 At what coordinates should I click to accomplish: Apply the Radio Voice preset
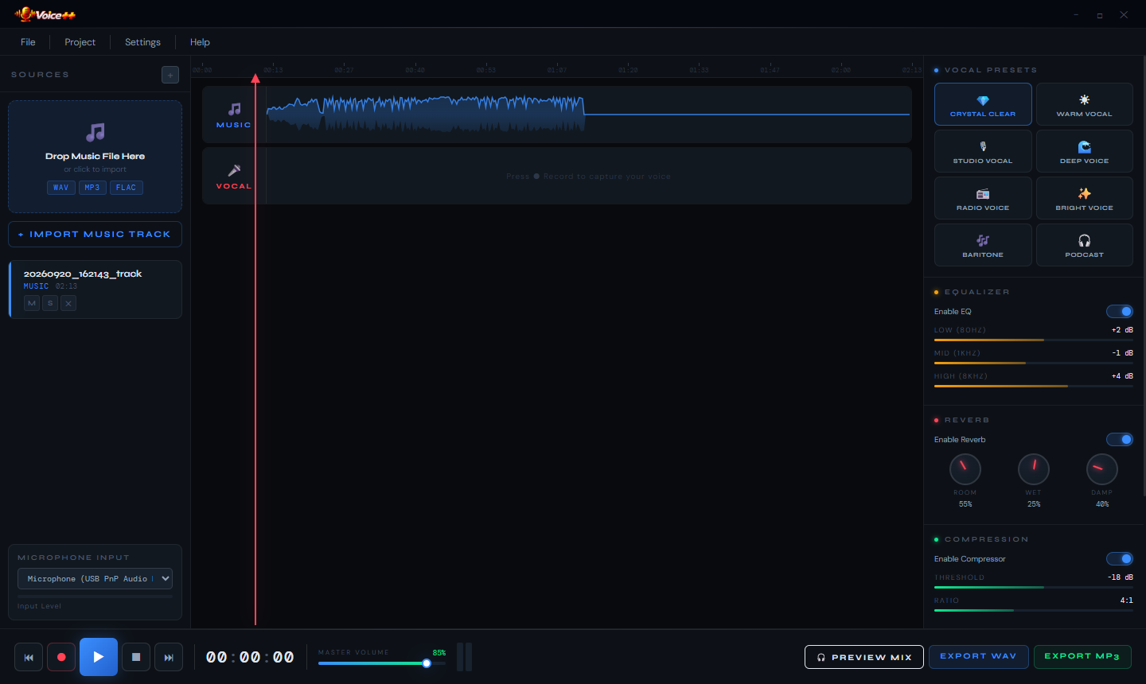point(983,198)
